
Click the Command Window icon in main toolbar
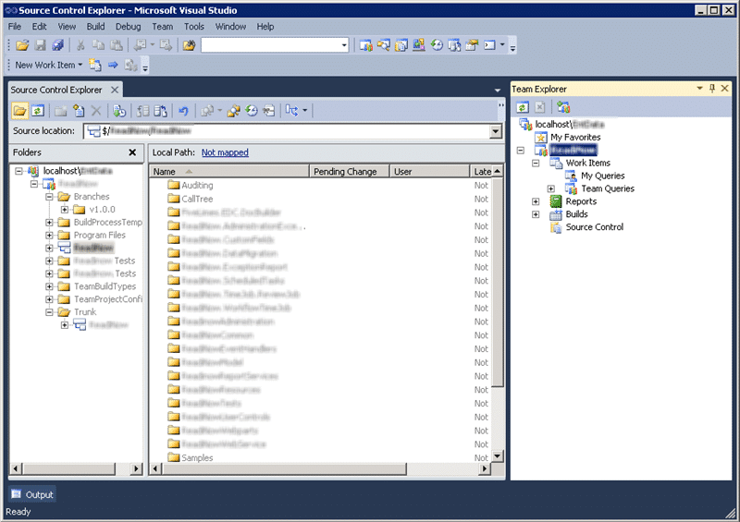pos(490,45)
